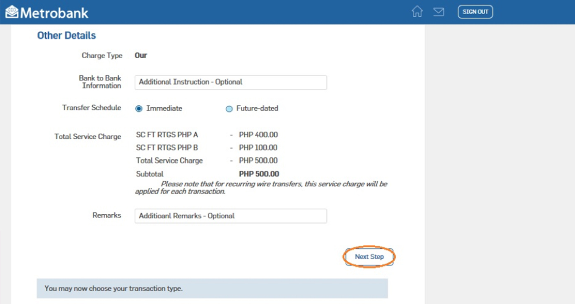Image resolution: width=575 pixels, height=304 pixels.
Task: Select the Immediate transfer schedule option
Action: pos(139,108)
